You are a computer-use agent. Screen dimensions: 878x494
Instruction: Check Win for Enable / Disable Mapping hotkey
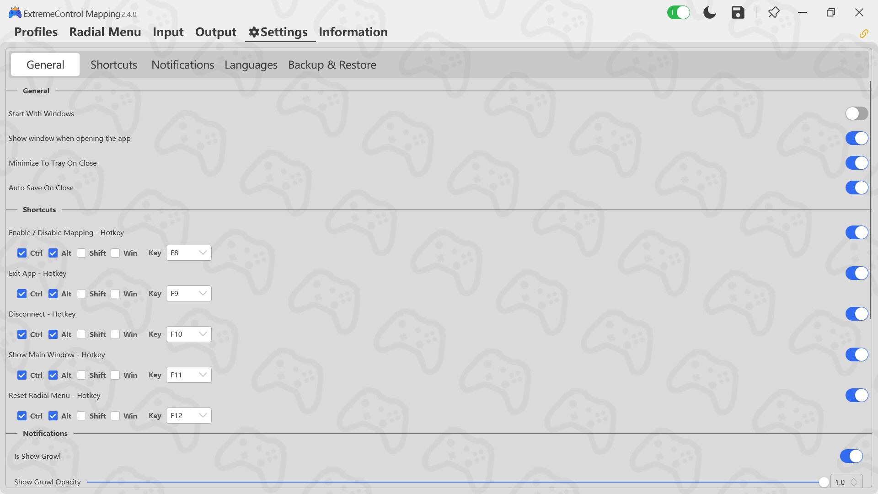[115, 253]
